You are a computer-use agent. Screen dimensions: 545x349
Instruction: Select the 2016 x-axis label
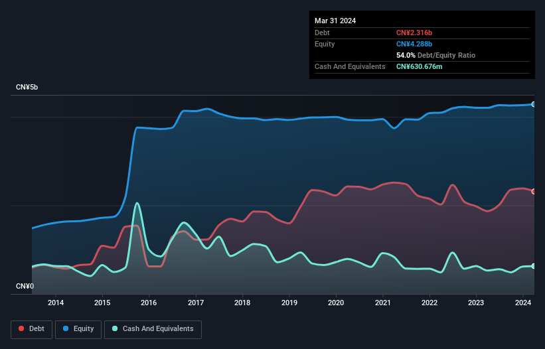point(149,303)
